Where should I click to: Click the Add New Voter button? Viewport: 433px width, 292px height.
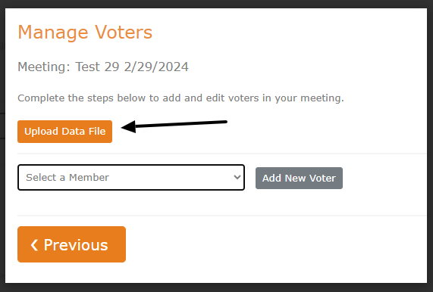299,178
